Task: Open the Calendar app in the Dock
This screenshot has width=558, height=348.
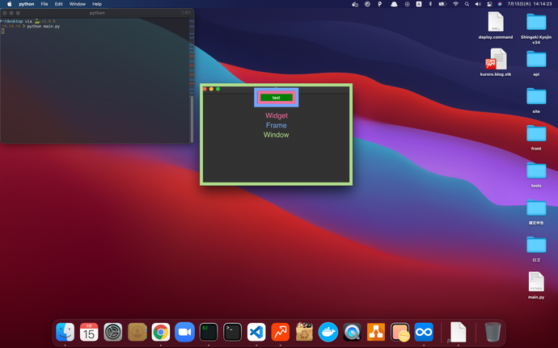Action: 89,332
